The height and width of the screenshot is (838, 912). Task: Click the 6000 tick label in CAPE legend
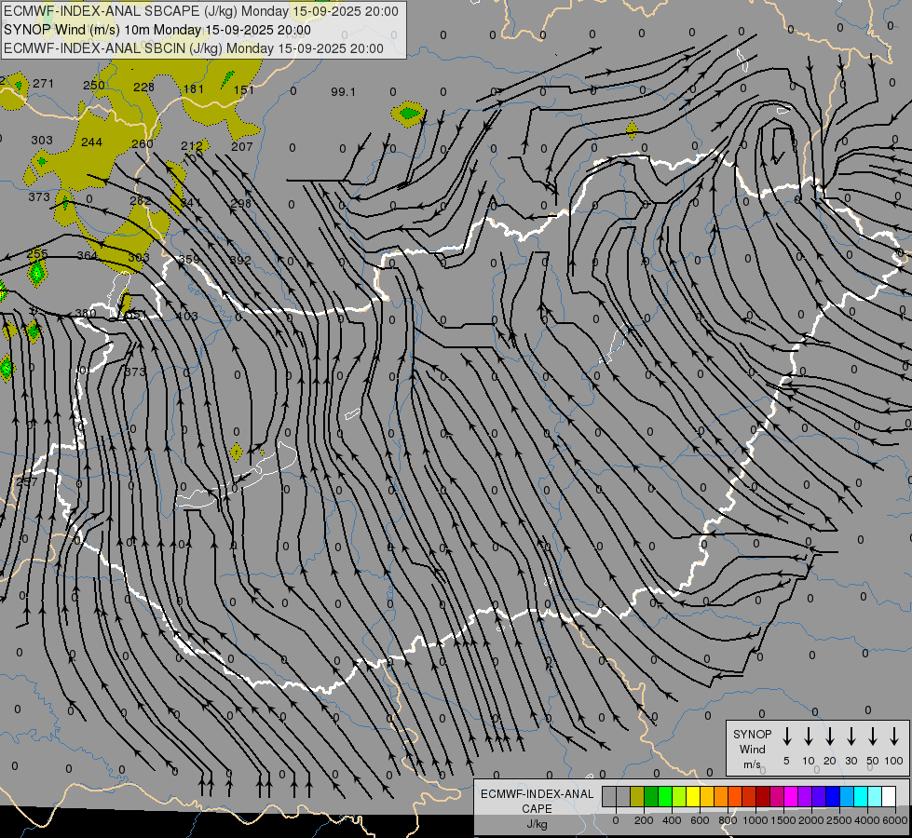[896, 820]
